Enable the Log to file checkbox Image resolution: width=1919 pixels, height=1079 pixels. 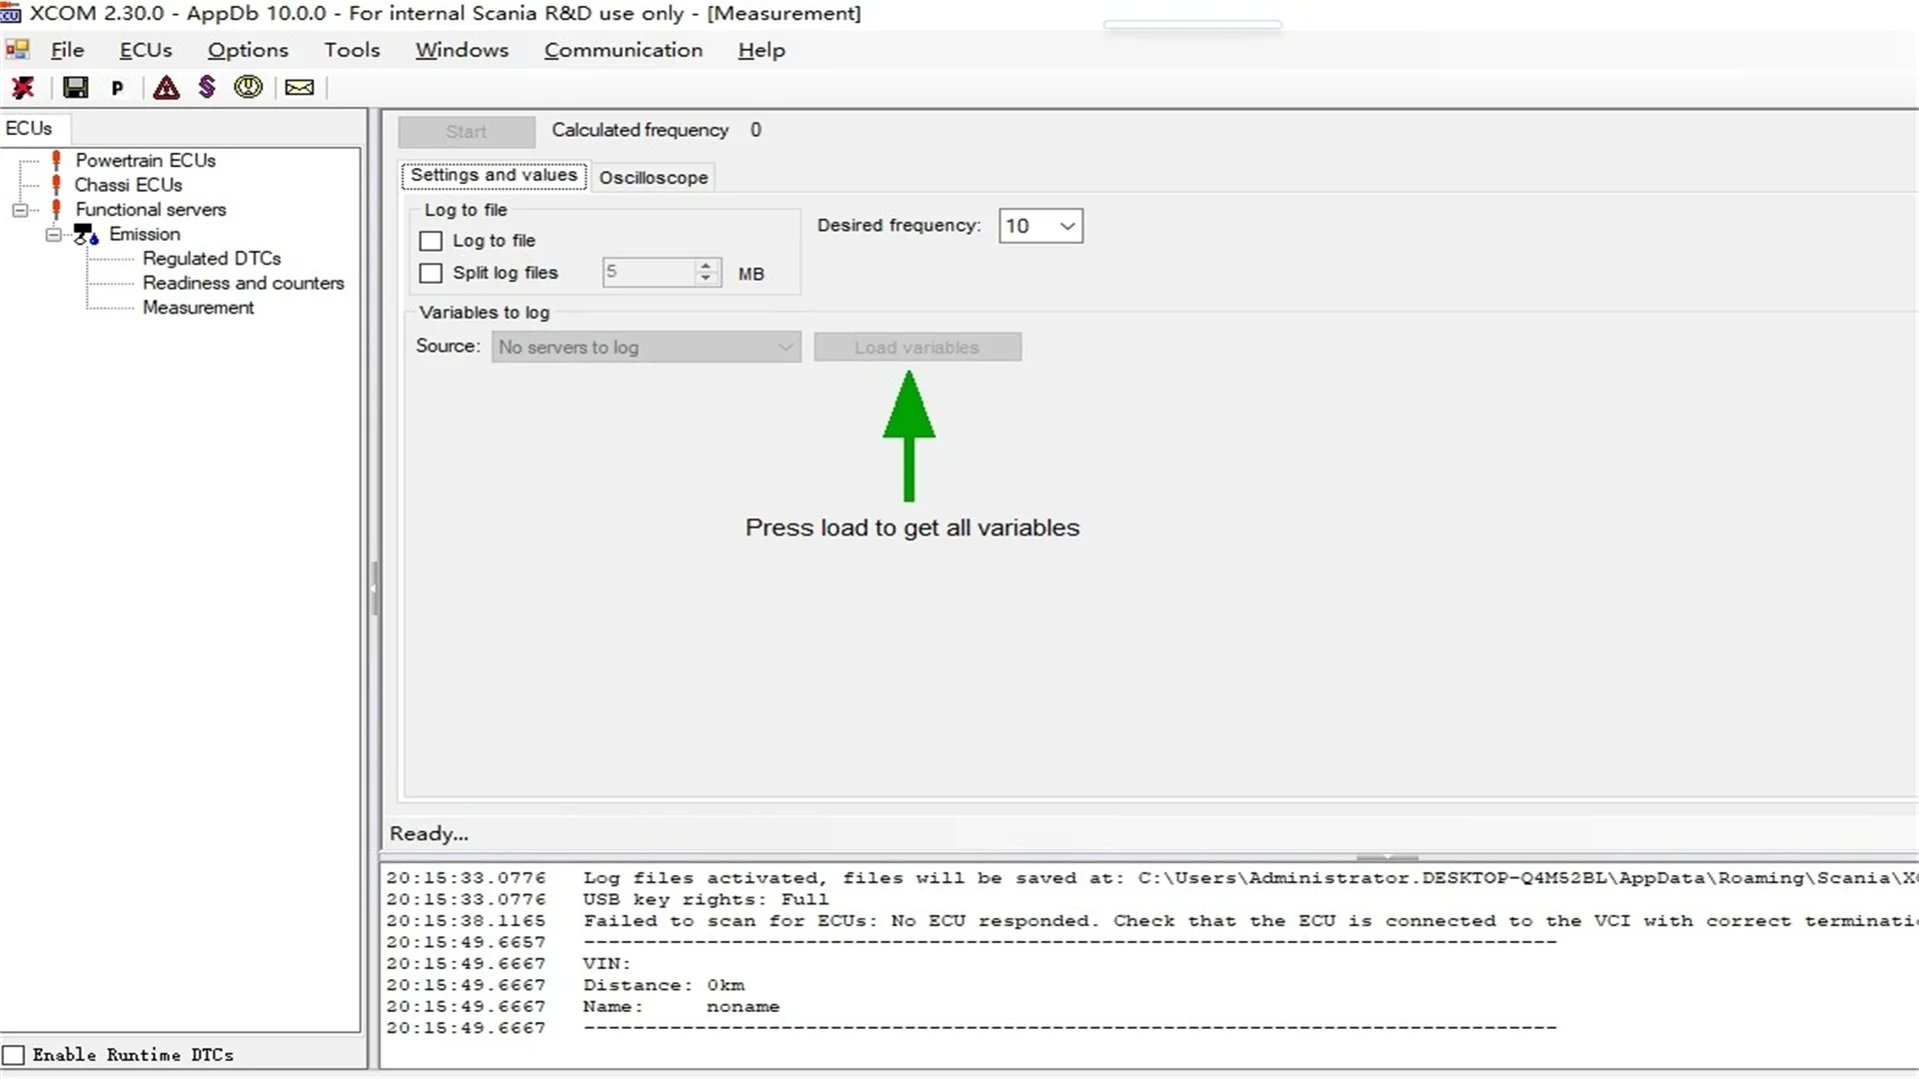tap(431, 241)
